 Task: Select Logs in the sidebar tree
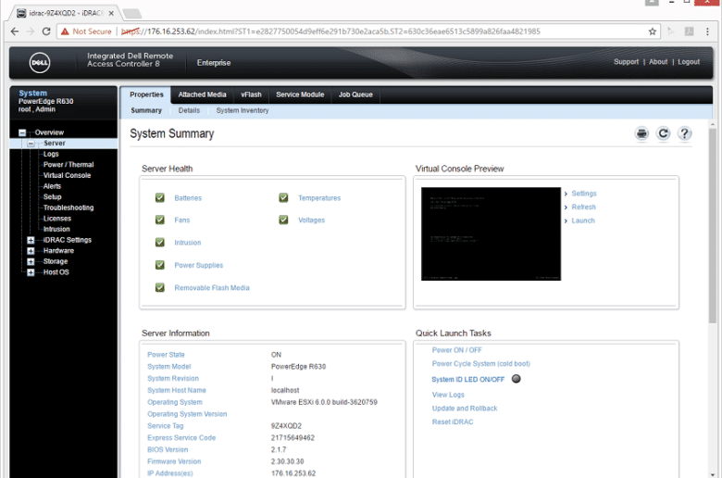pos(51,154)
